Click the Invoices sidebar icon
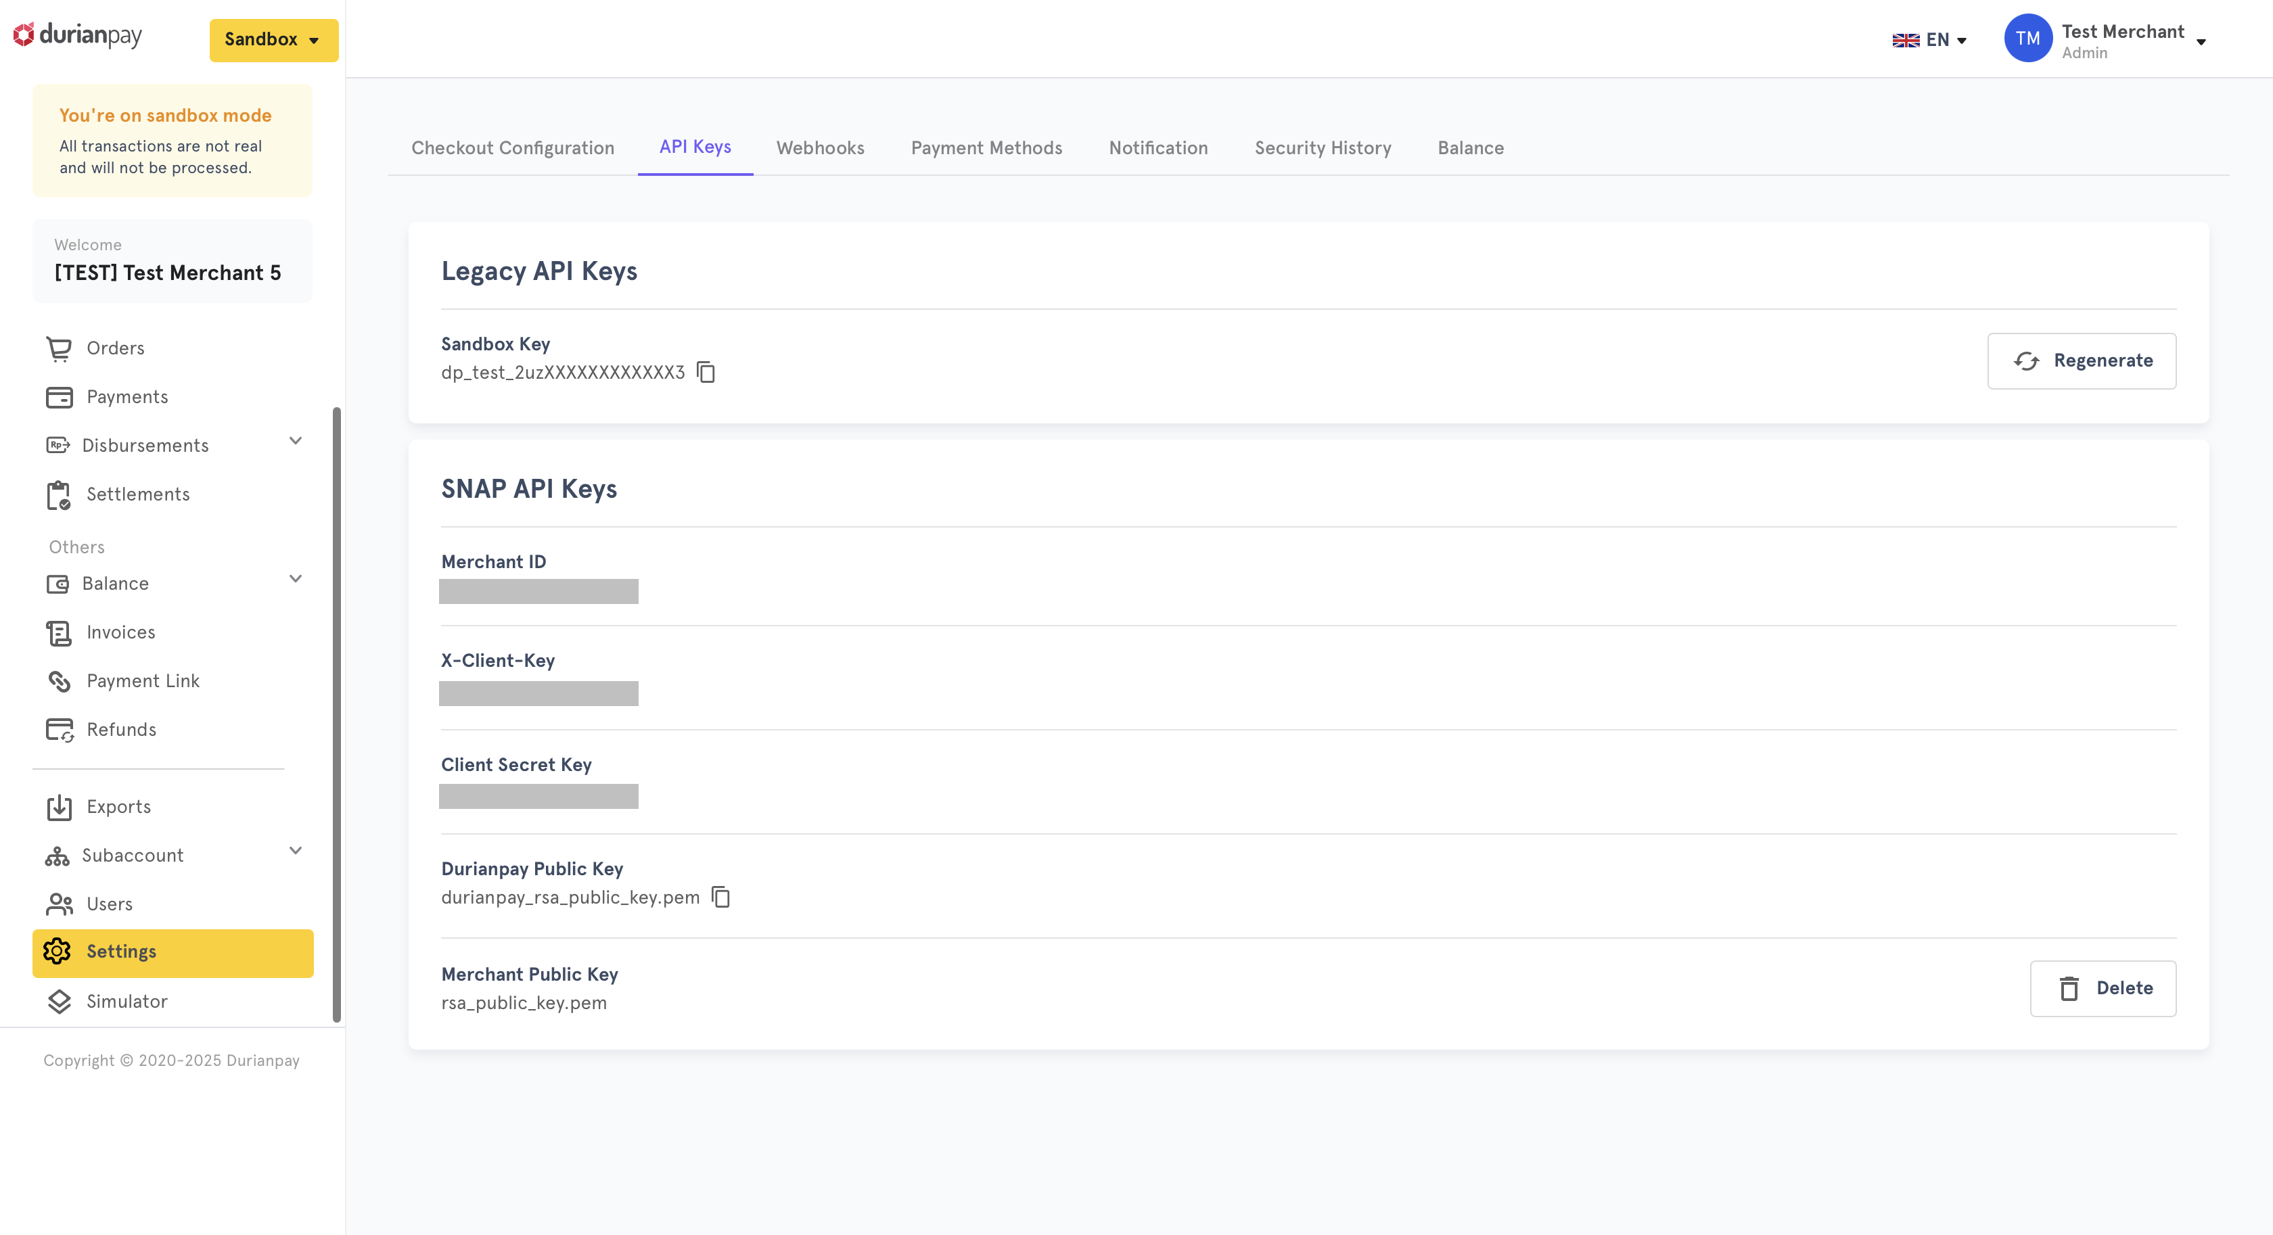Image resolution: width=2273 pixels, height=1235 pixels. point(59,632)
